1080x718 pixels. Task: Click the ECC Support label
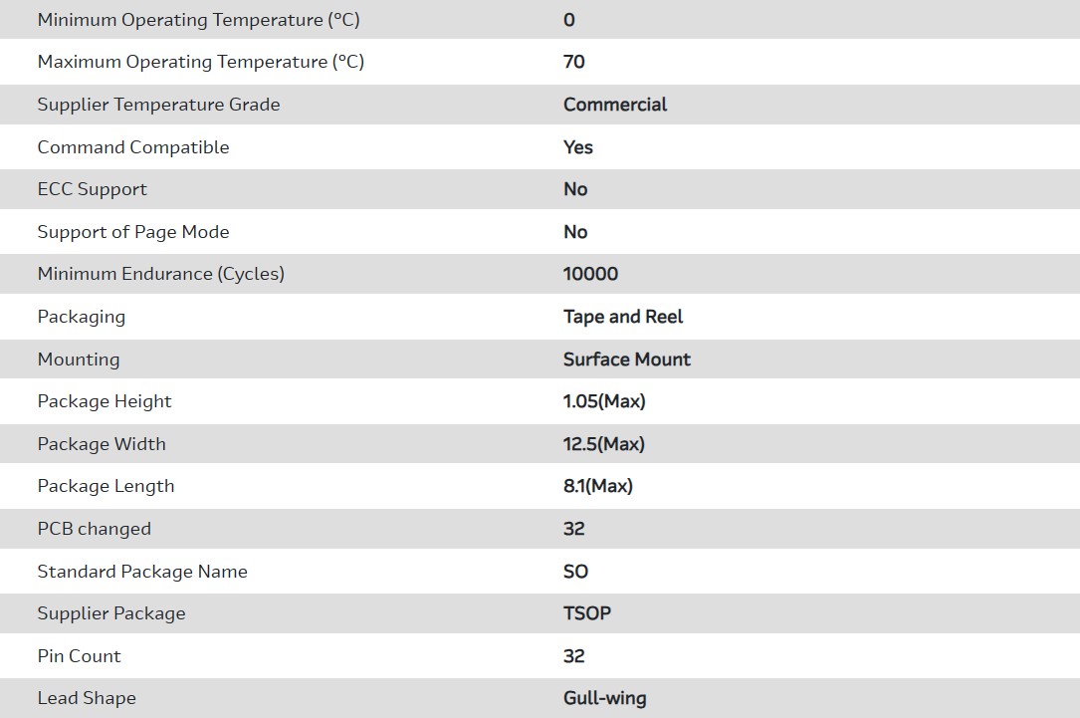point(92,189)
